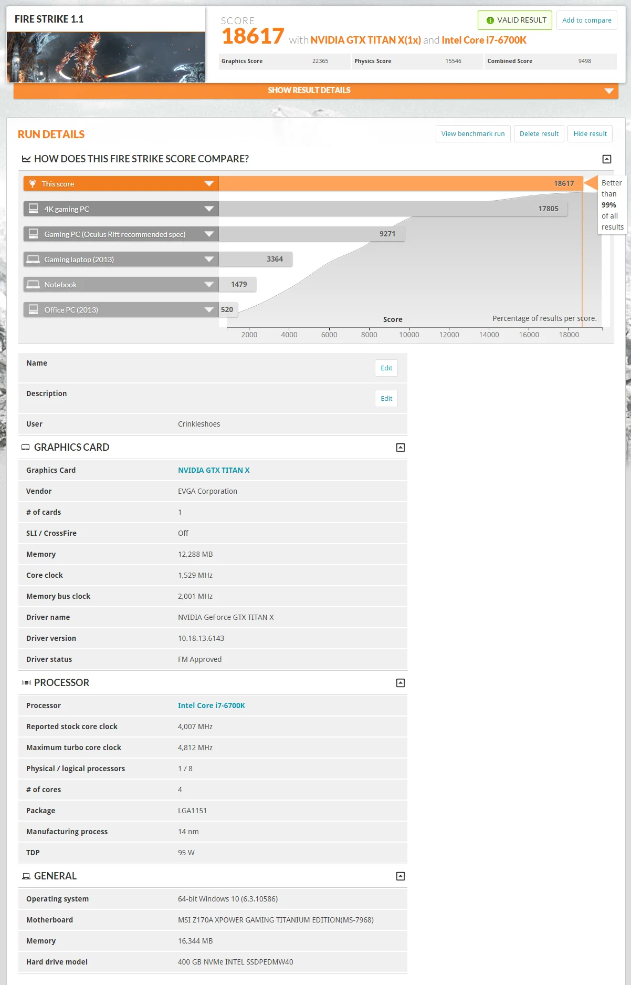The height and width of the screenshot is (985, 631).
Task: Open the NVIDIA GTX TITAN X link
Action: pyautogui.click(x=214, y=470)
